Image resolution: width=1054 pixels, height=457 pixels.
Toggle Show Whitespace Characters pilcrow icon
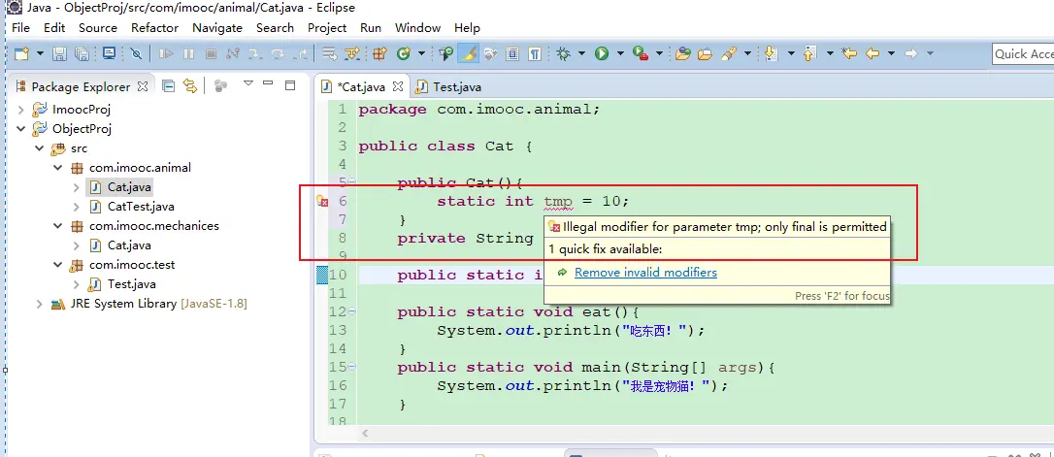534,54
